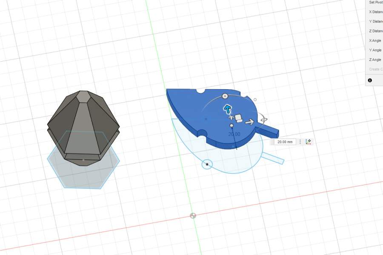Click the white right-pointing move arrow manipulator
The height and width of the screenshot is (255, 383).
click(250, 122)
